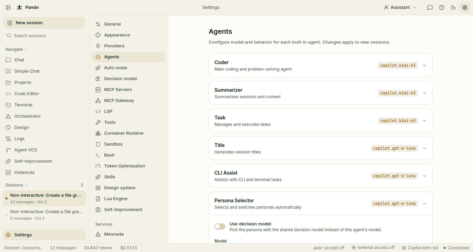Click the Chat icon in Navigate list
The image size is (473, 252).
(8, 60)
